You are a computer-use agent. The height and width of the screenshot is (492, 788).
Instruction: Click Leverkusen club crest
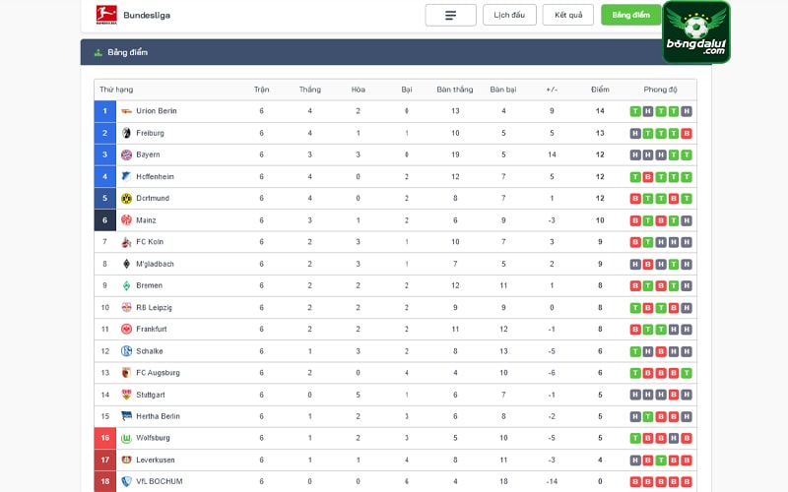point(127,460)
